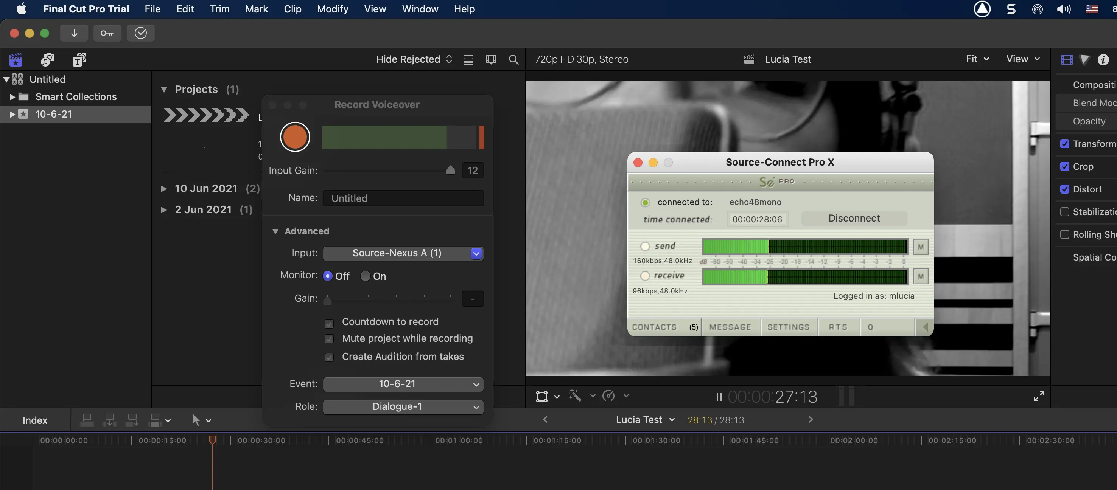This screenshot has width=1117, height=490.
Task: Expand the 10 Jun 2021 group
Action: pyautogui.click(x=164, y=188)
